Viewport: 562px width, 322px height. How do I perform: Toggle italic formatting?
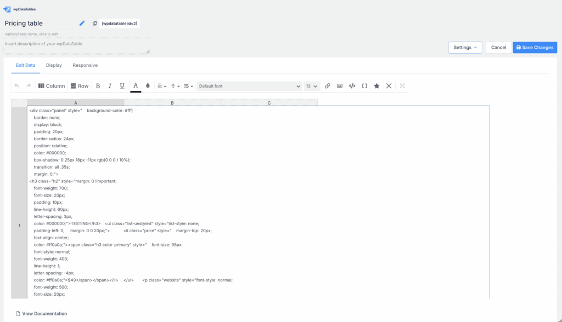tap(110, 86)
